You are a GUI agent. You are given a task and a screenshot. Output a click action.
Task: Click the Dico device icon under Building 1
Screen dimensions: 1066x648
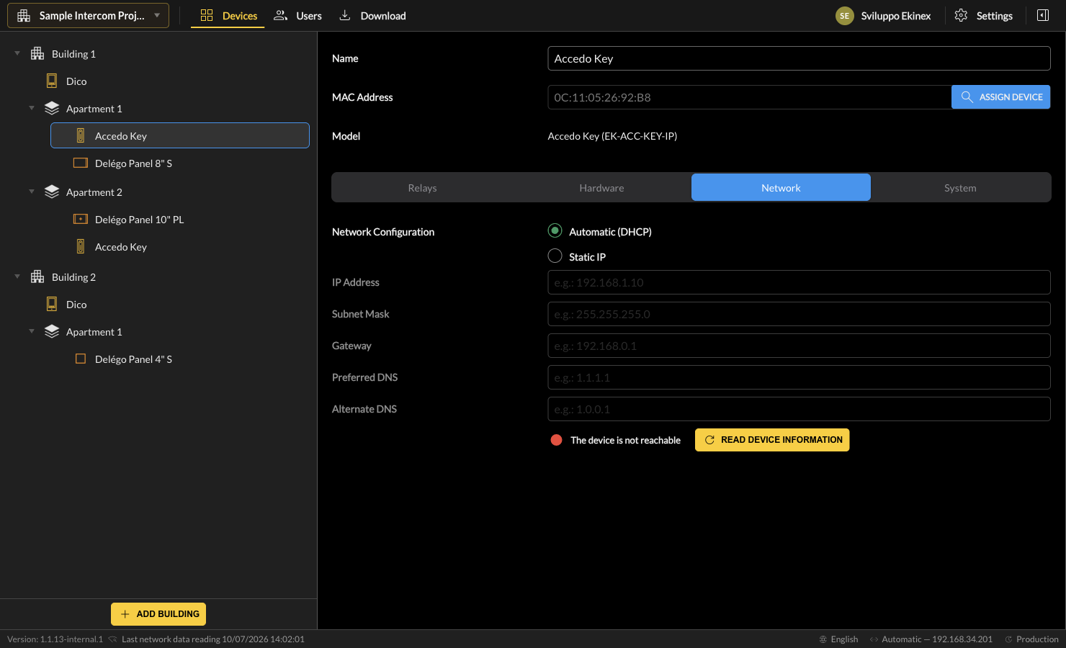point(52,81)
